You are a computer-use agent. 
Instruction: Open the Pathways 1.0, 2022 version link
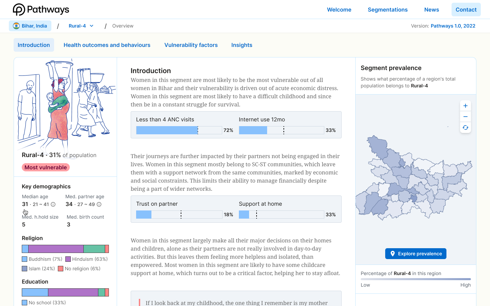(453, 26)
